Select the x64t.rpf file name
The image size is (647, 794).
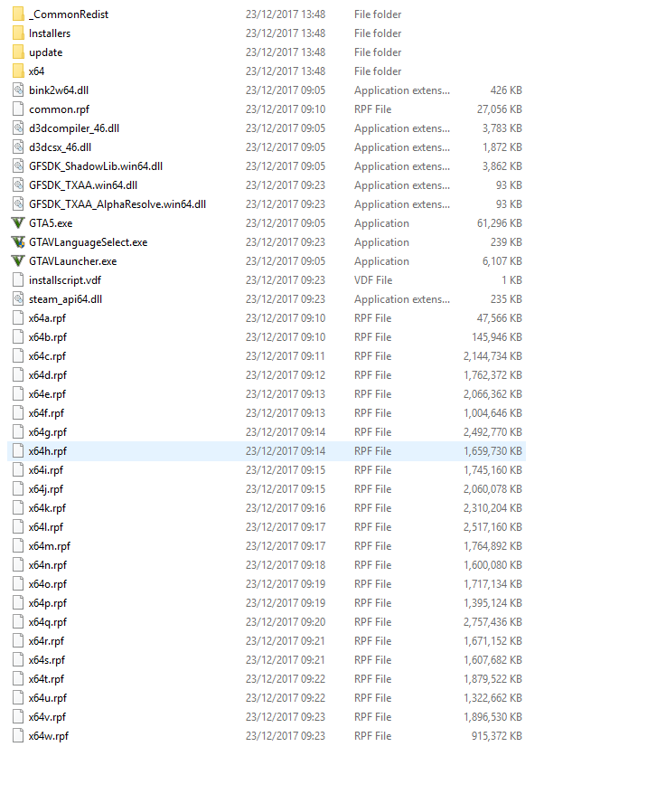[x=47, y=679]
